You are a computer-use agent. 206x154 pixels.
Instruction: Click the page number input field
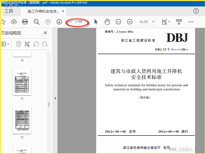[71, 22]
